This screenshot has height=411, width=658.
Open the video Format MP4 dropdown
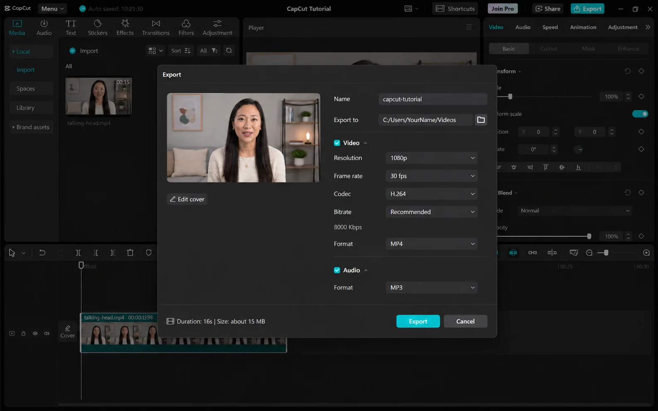(431, 244)
